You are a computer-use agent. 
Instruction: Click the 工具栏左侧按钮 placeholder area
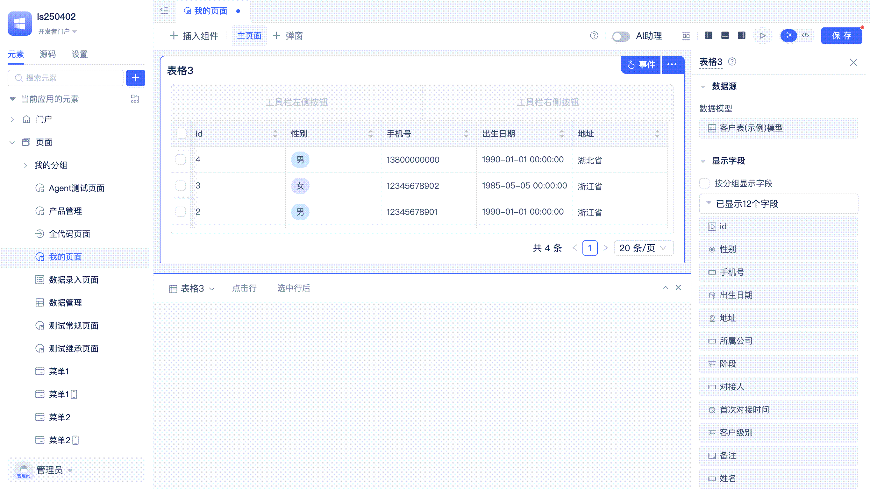click(x=296, y=102)
